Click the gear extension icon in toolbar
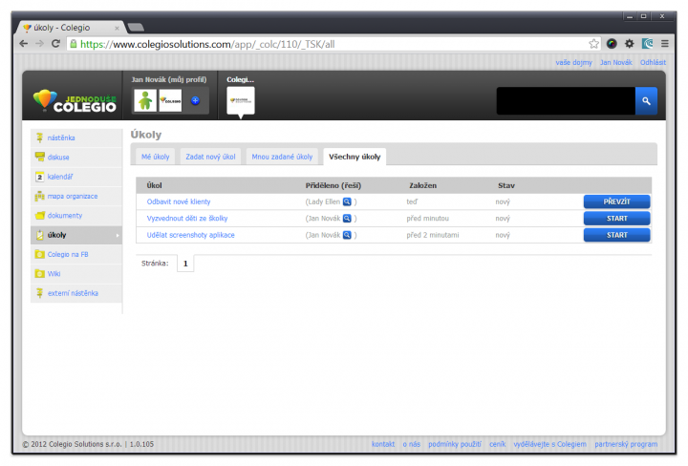 point(629,44)
